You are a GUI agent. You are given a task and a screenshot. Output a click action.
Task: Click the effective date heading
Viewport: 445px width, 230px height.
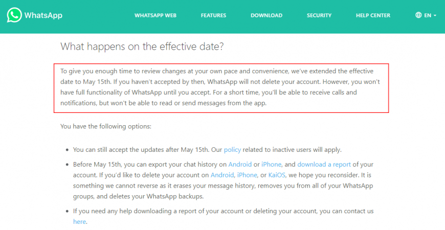(142, 47)
